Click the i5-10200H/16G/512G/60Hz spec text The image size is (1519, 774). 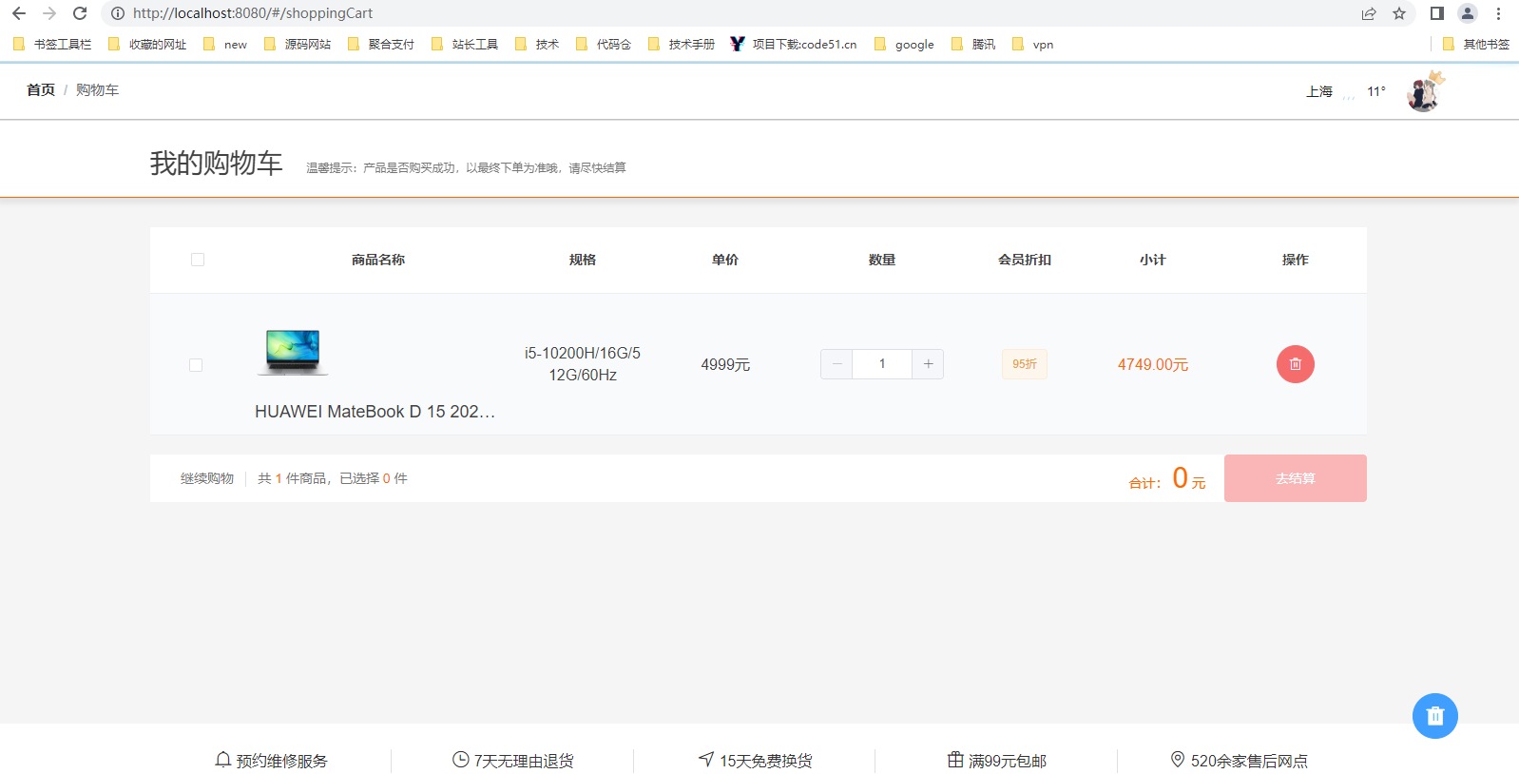583,364
